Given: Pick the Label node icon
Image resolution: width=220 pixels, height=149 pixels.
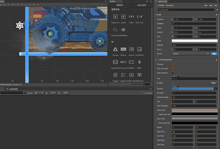Looking at the screenshot, I should 131,17.
